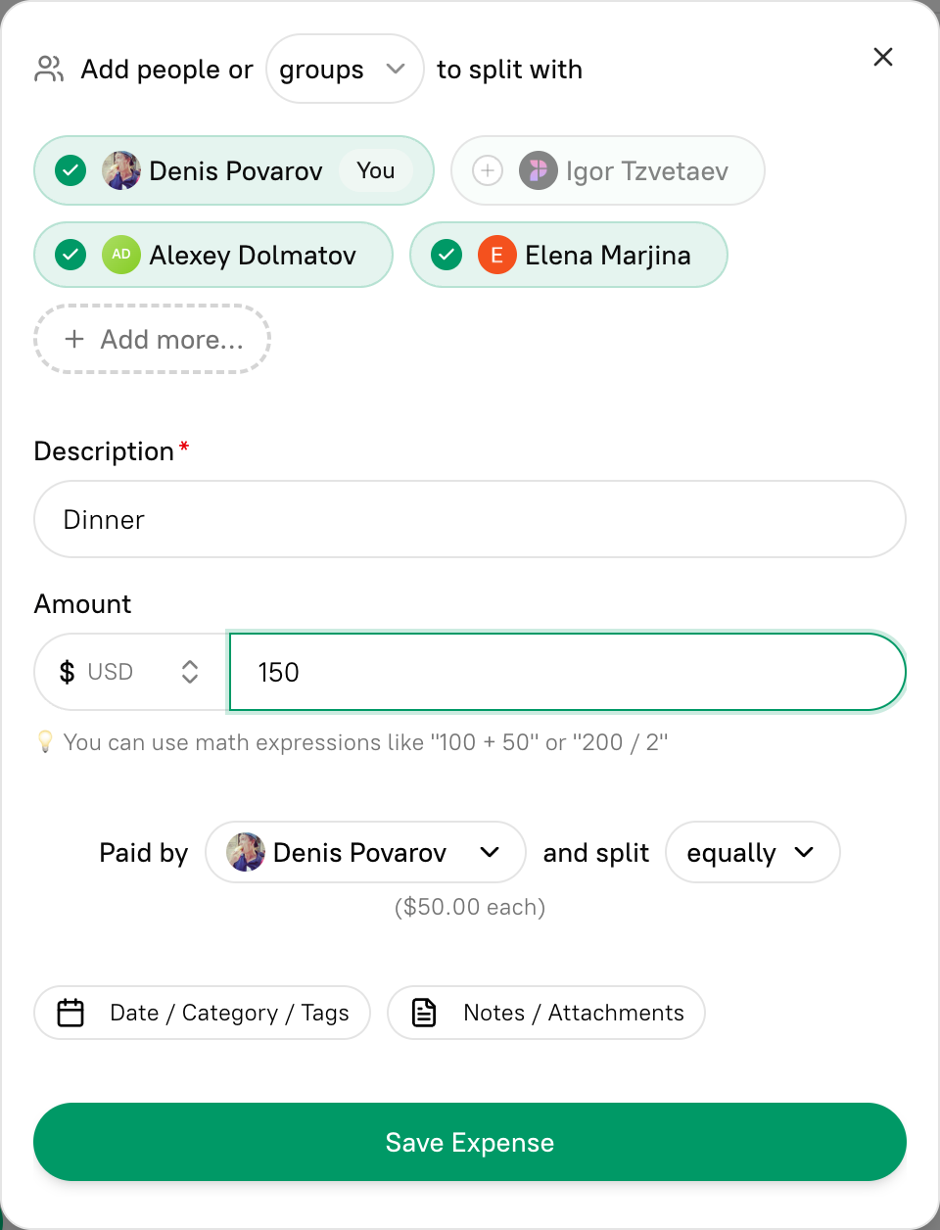Toggle Denis Povarov's selection checkmark
Screen dimensions: 940x1230
(x=70, y=170)
